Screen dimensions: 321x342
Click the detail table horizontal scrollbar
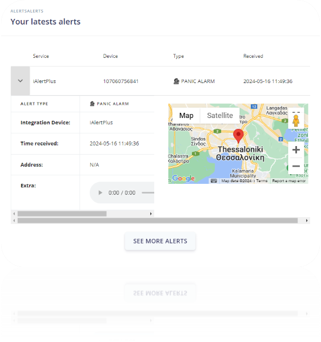(62, 214)
